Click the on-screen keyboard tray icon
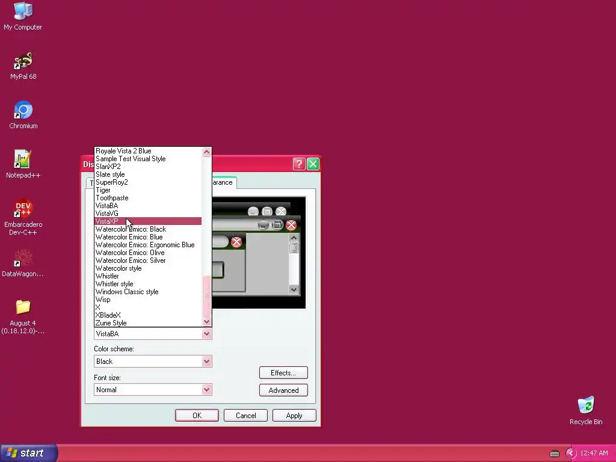This screenshot has width=616, height=462. 554,454
